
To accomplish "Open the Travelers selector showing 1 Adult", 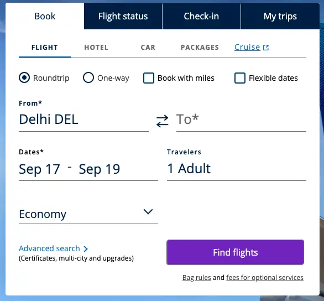I will point(237,169).
